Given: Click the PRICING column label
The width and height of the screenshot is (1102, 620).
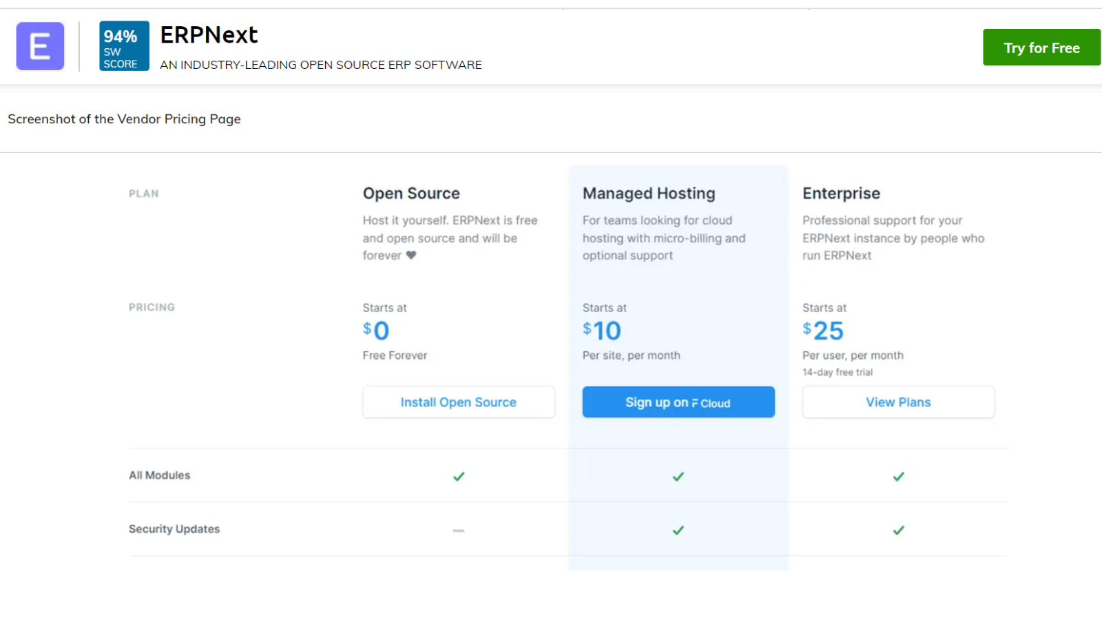Looking at the screenshot, I should point(152,307).
